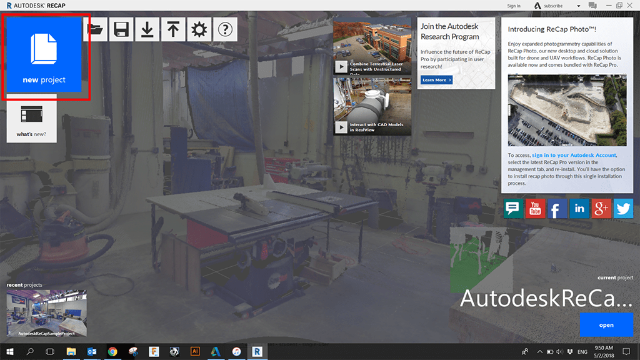
Task: Export data using the up-arrow icon
Action: [x=173, y=29]
